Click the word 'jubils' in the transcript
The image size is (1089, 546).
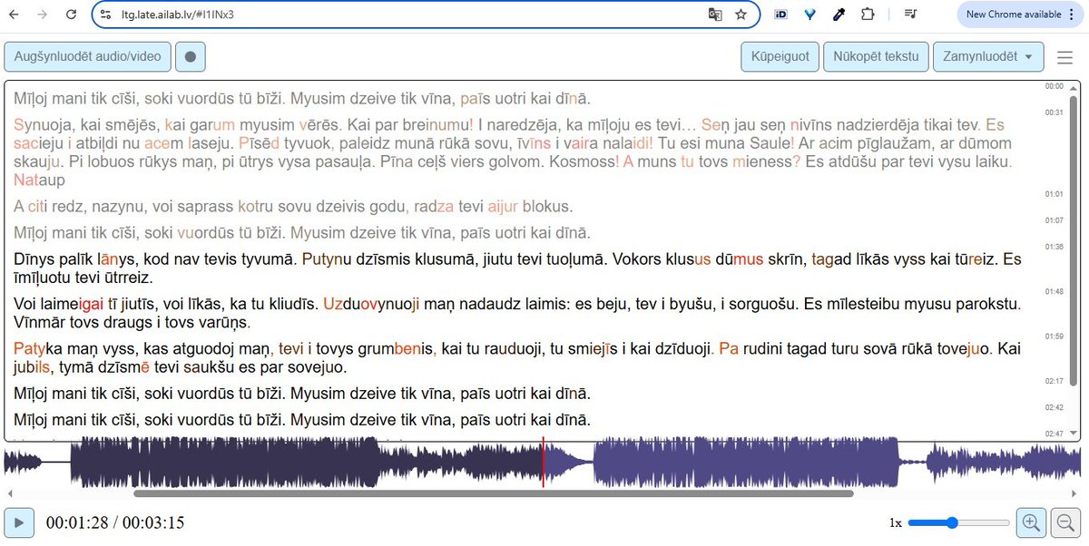33,366
